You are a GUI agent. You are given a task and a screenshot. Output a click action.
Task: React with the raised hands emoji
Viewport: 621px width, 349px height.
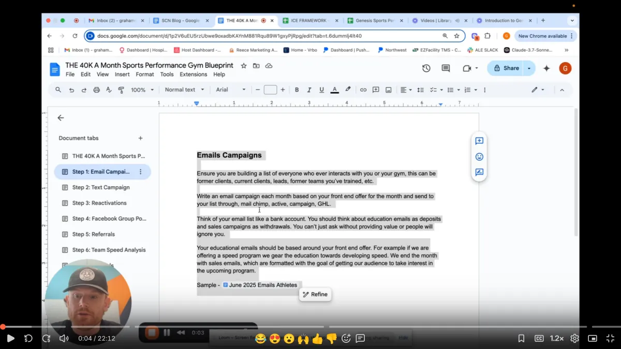point(303,339)
